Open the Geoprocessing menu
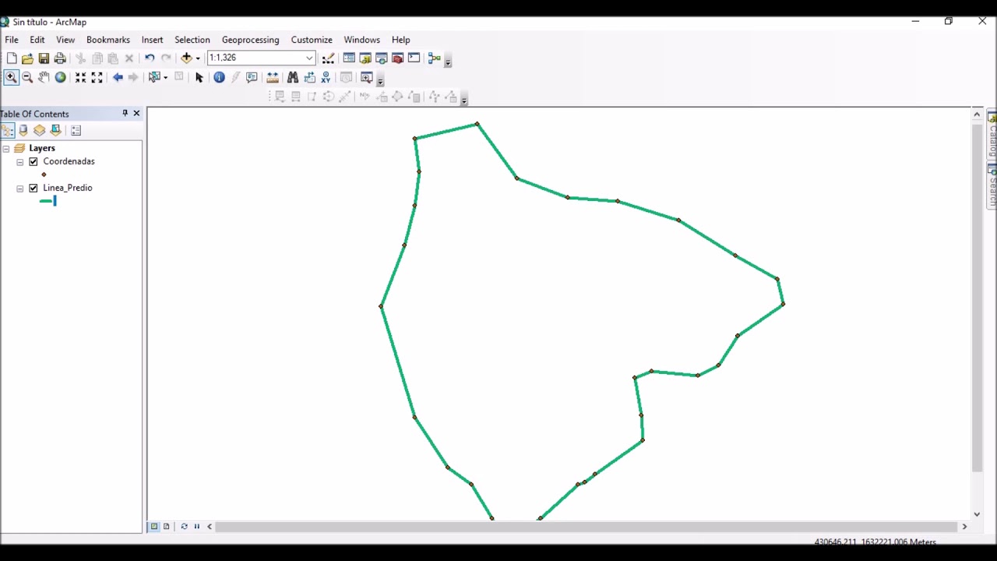The image size is (997, 561). click(250, 40)
